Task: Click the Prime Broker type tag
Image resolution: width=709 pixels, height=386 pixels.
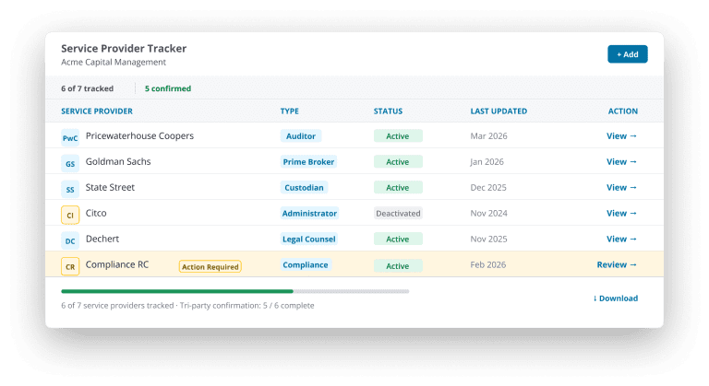Action: click(x=308, y=161)
